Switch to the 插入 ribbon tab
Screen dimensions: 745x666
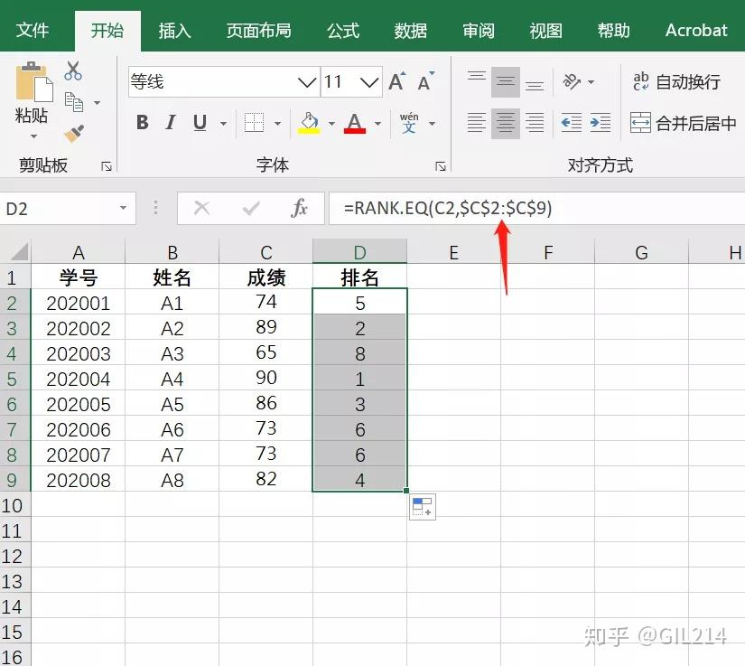point(174,30)
